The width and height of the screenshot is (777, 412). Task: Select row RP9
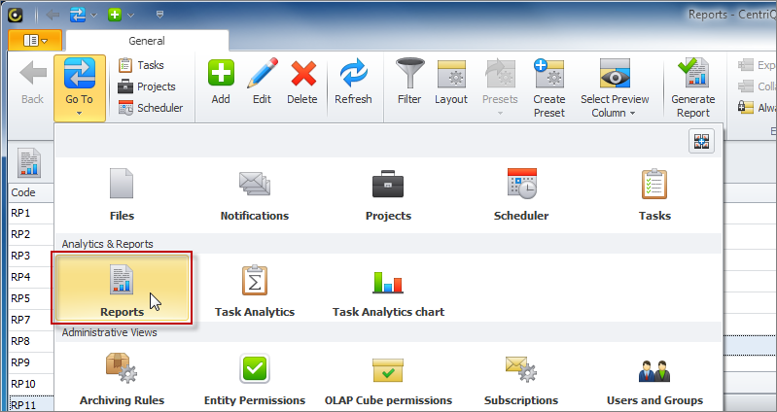[31, 362]
